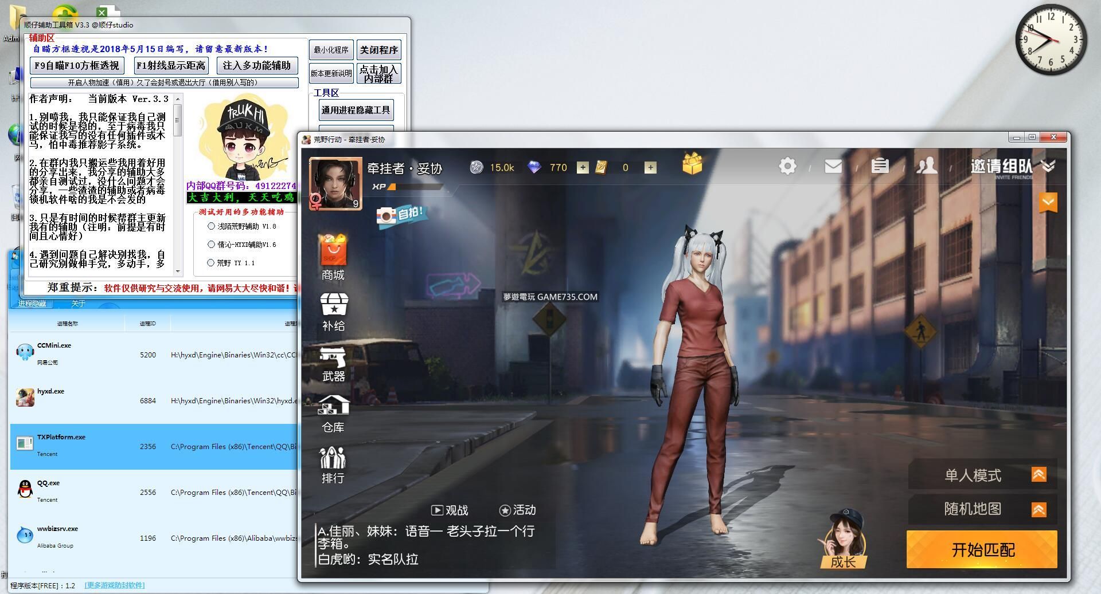Open the 成长 growth character icon
The height and width of the screenshot is (594, 1101).
(x=843, y=538)
